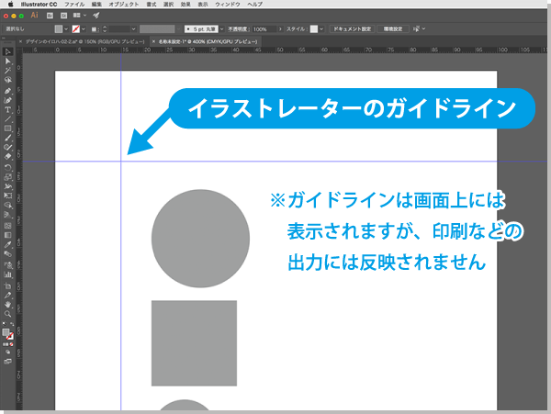551x414 pixels.
Task: Select the Magic Wand tool
Action: (x=7, y=71)
